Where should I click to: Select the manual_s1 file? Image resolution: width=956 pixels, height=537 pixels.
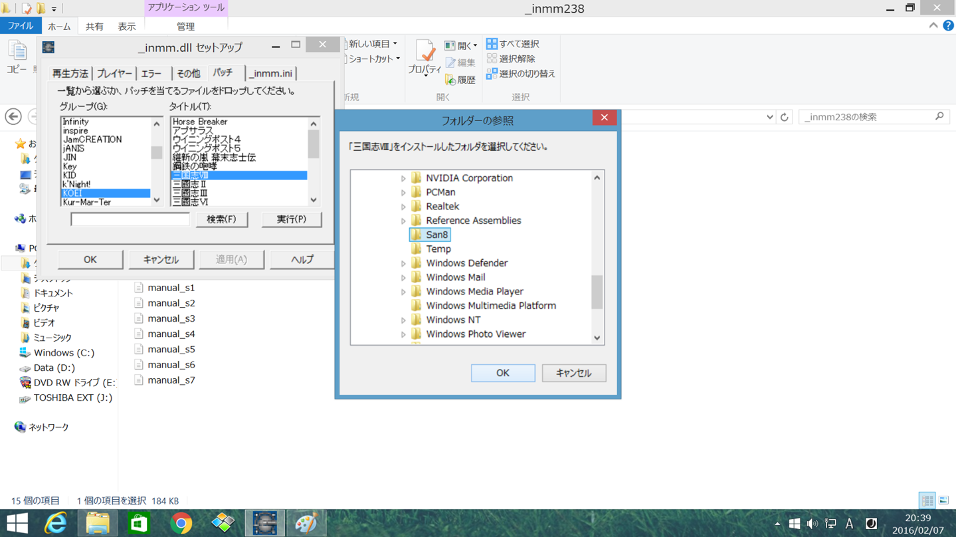click(164, 288)
